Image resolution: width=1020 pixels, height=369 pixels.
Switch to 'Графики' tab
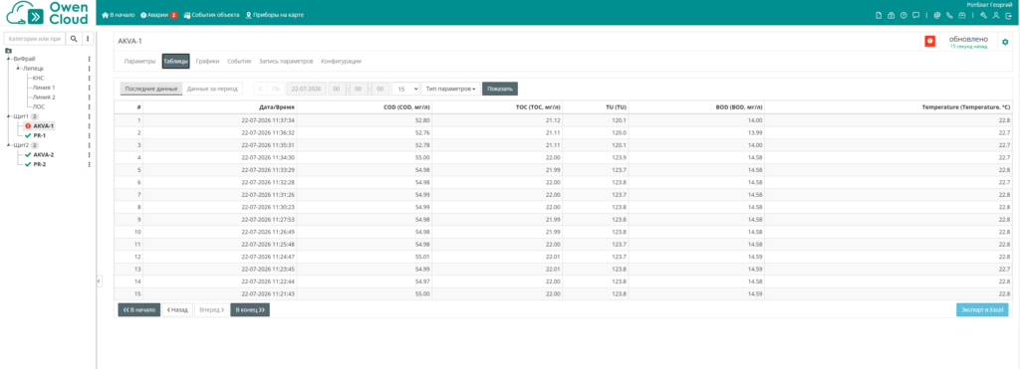pyautogui.click(x=207, y=61)
